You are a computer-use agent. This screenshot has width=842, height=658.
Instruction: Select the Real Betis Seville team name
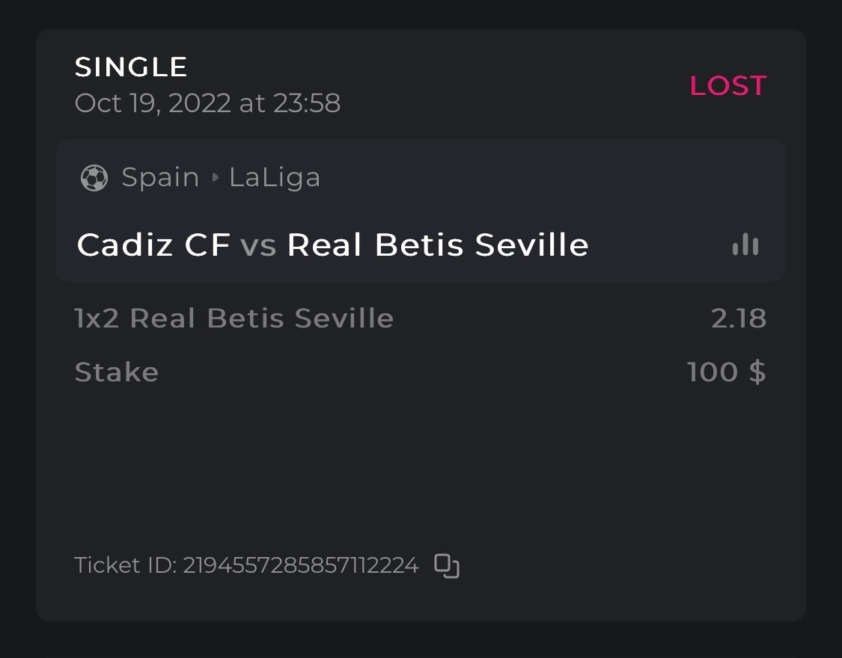pos(438,245)
